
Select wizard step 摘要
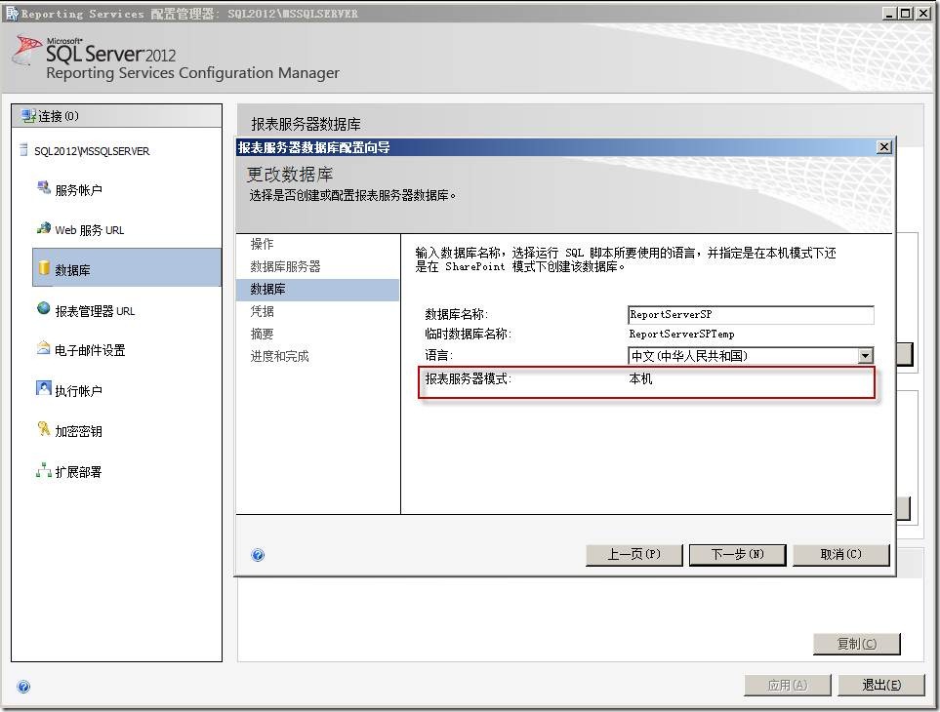(262, 334)
